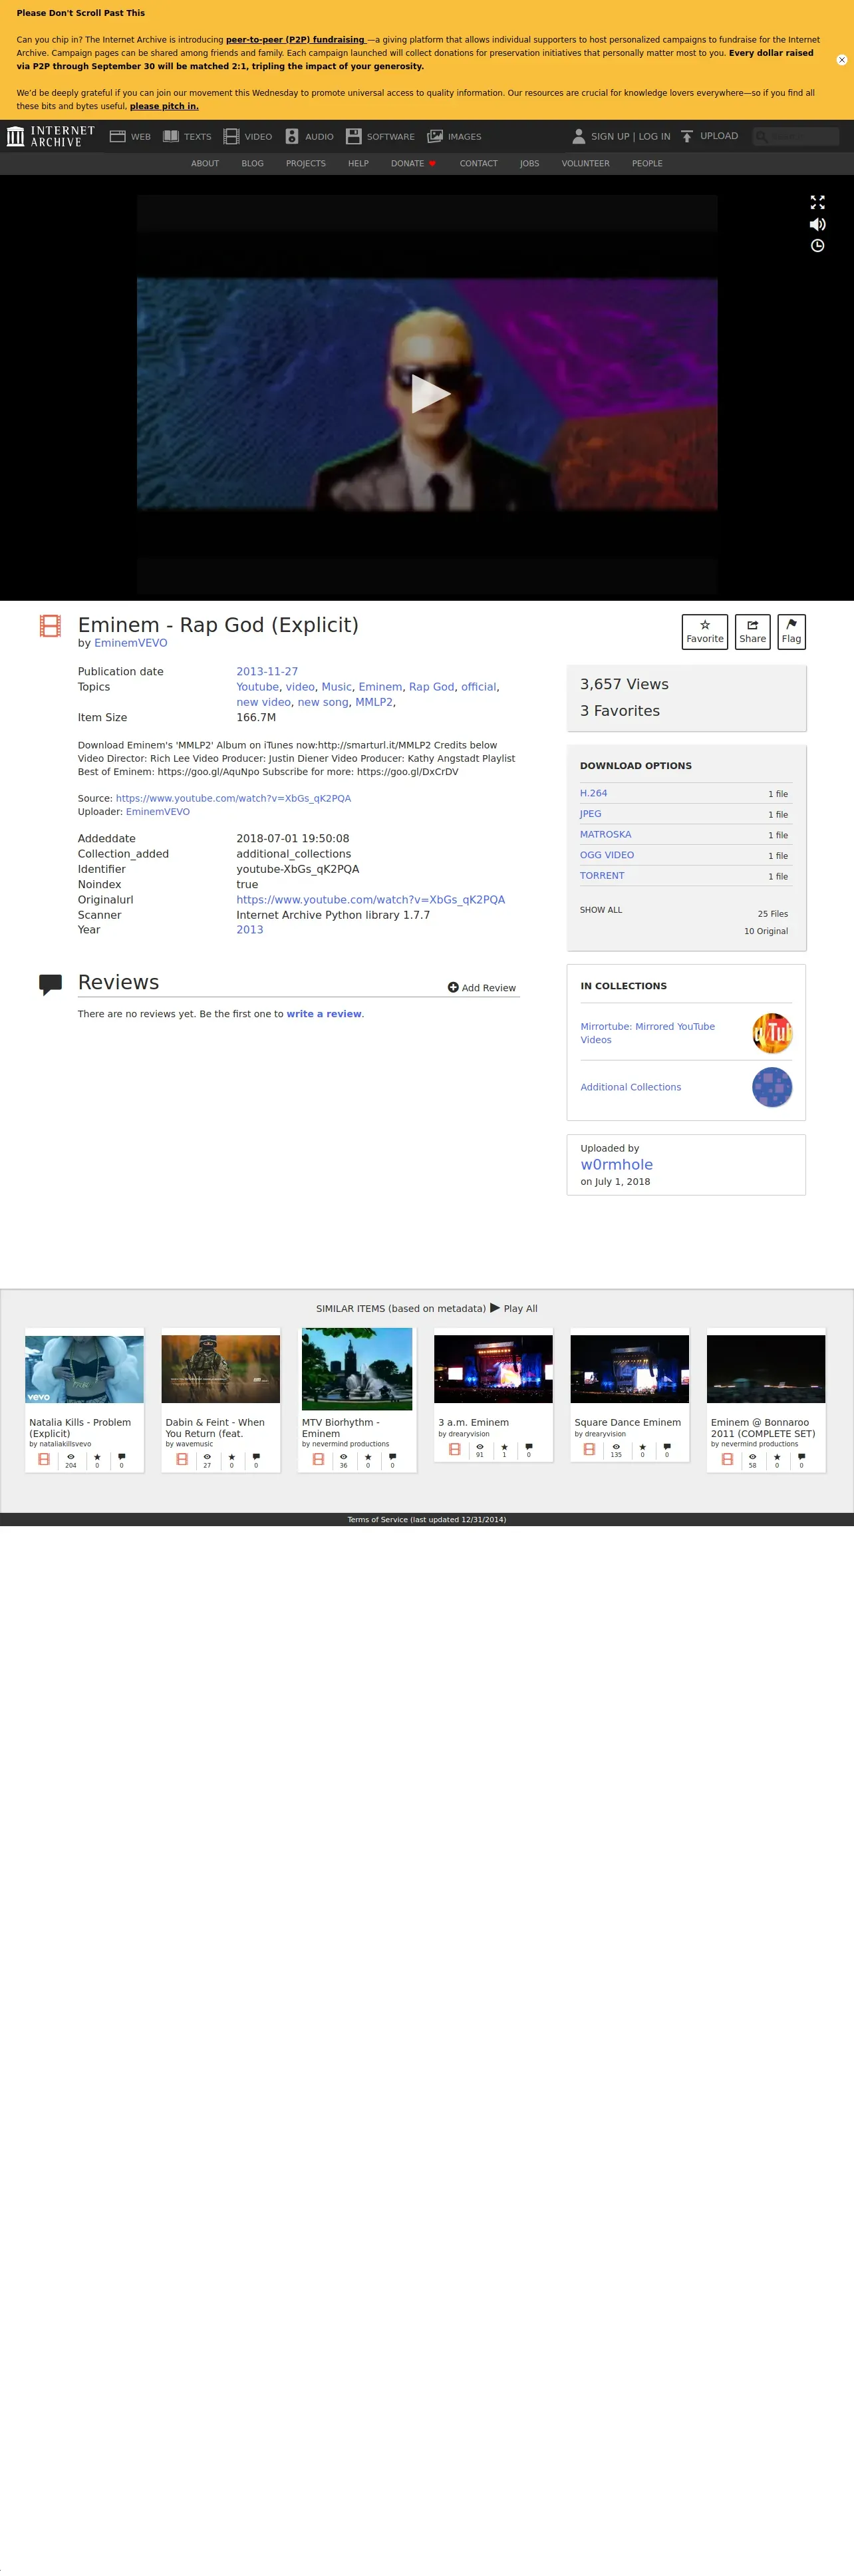Open Natalia Kills - Problem item
Screen dimensions: 854x2576
point(84,1400)
